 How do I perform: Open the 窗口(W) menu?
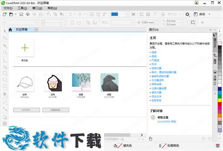(x=38, y=8)
